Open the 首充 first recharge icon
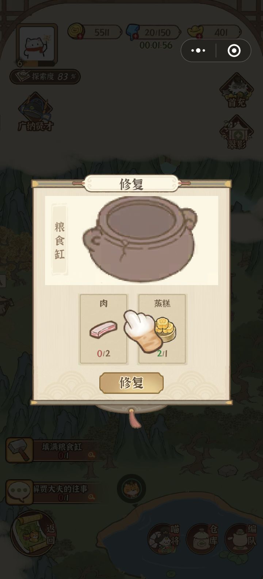Viewport: 263px width, 579px height. (x=237, y=91)
